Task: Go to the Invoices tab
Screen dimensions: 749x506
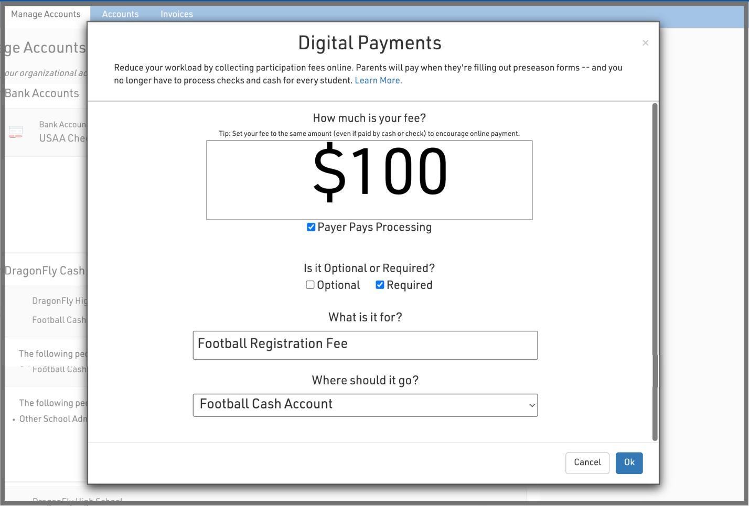Action: pos(177,14)
